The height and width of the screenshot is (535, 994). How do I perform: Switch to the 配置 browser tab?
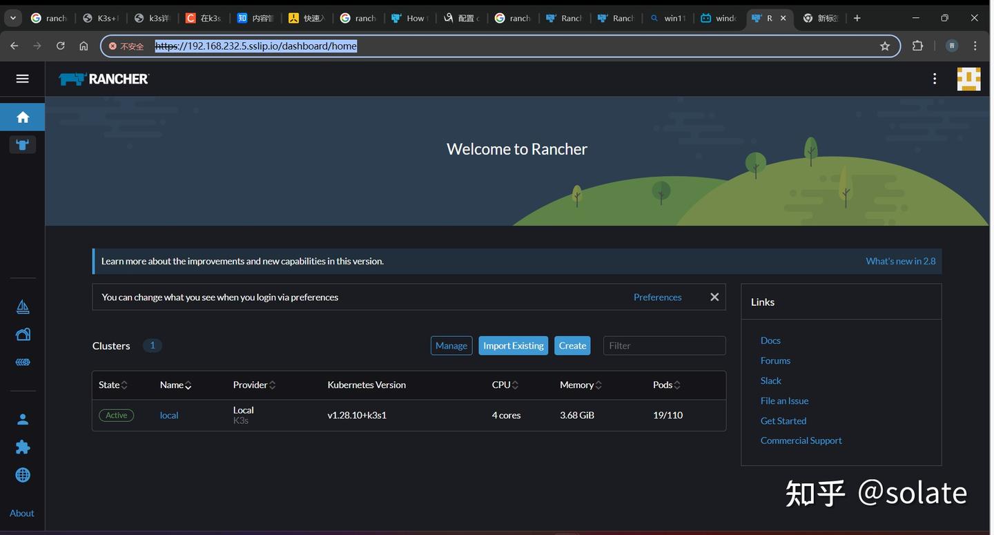[x=462, y=18]
